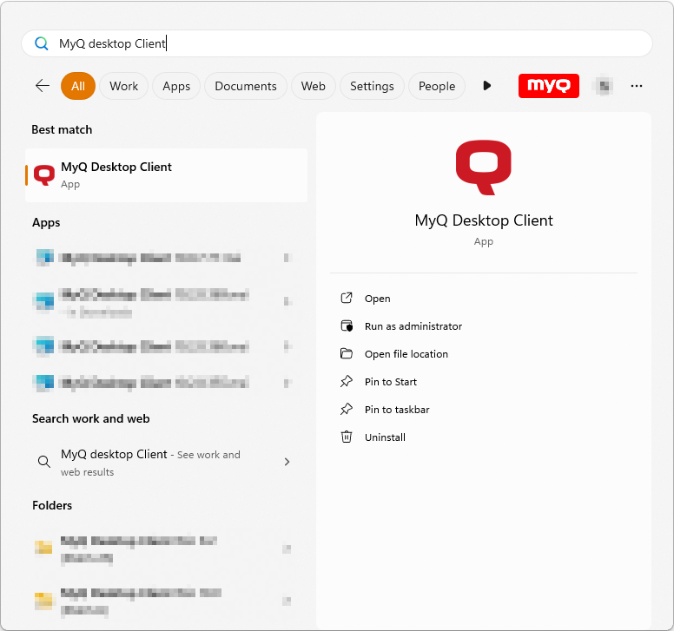Choose Uninstall action
The height and width of the screenshot is (631, 674).
(x=385, y=437)
